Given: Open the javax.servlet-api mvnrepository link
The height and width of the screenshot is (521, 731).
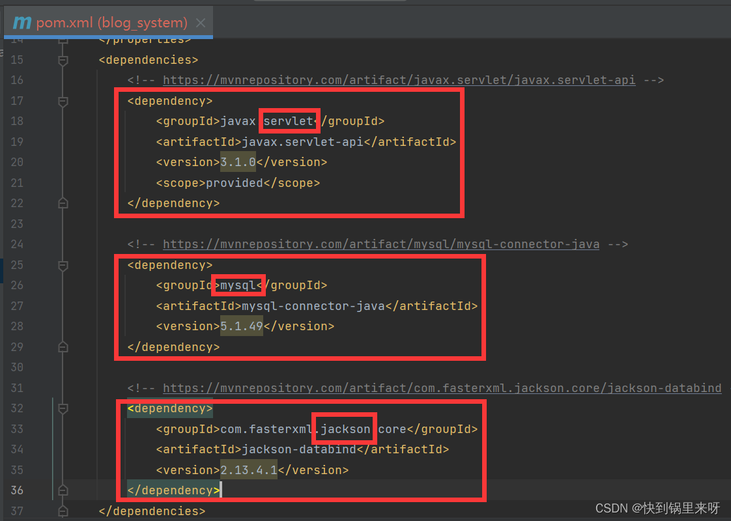Looking at the screenshot, I should coord(399,80).
